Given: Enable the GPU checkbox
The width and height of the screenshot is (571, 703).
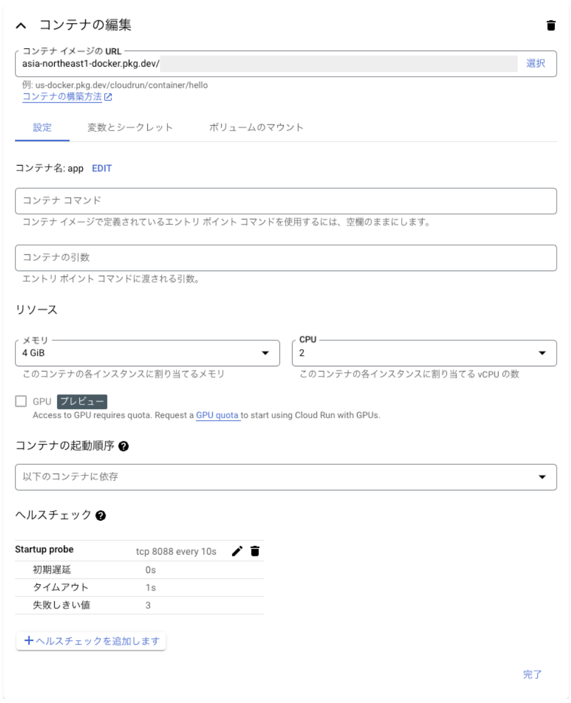Looking at the screenshot, I should tap(21, 401).
